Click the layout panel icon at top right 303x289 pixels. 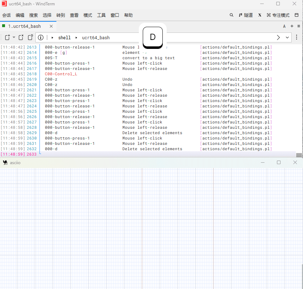pyautogui.click(x=297, y=15)
